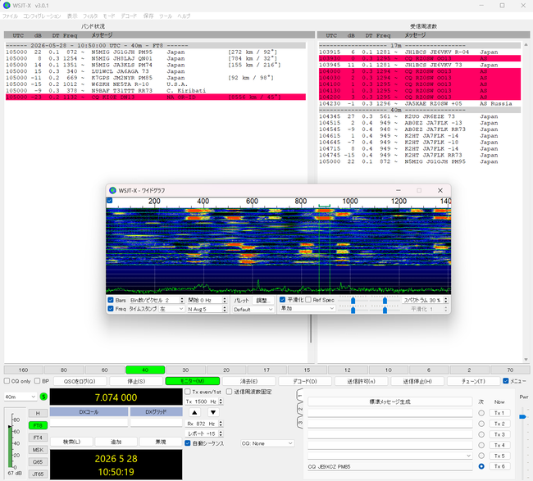The image size is (533, 481).
Task: Switch to FT4 mode button
Action: 38,438
